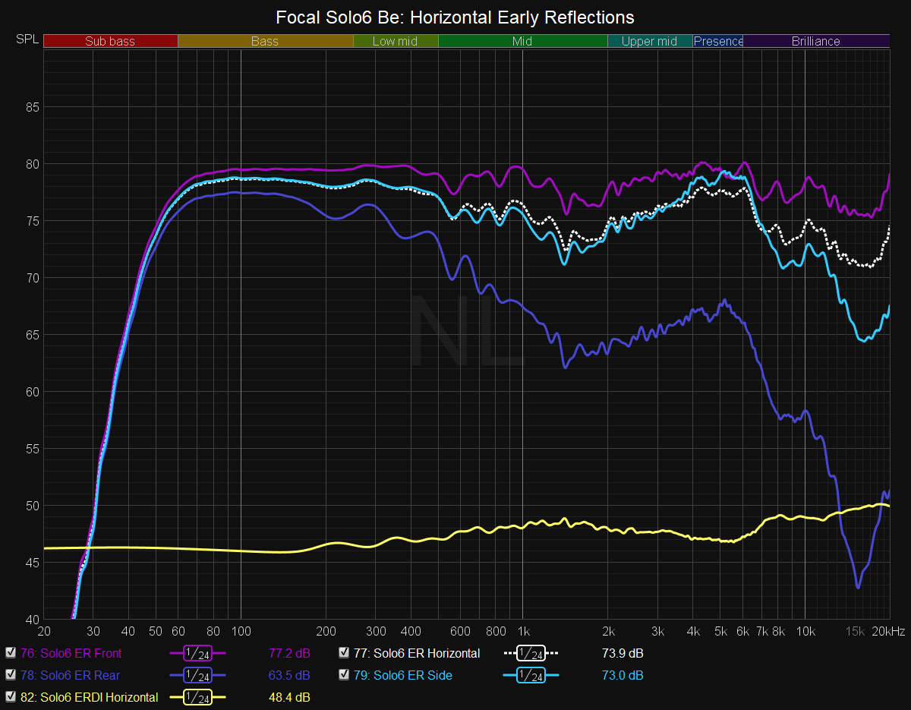
Task: Select the Upper mid frequency band
Action: pyautogui.click(x=649, y=41)
